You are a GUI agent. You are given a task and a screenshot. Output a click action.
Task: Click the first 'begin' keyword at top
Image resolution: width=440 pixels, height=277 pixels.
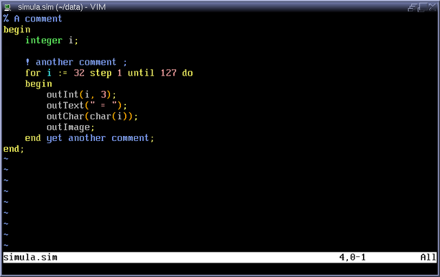click(16, 30)
